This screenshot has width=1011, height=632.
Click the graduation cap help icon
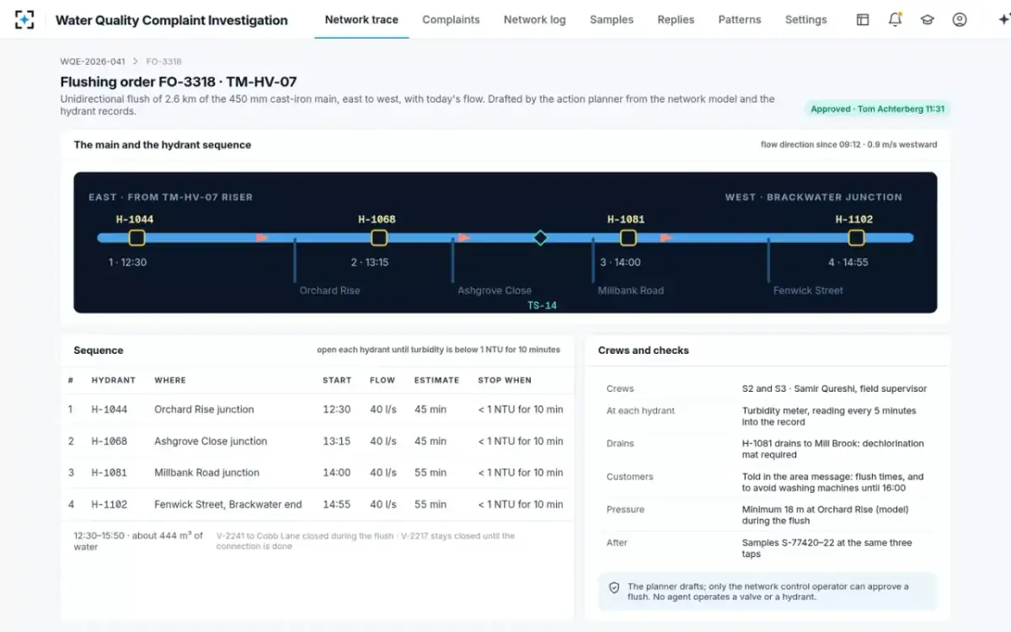click(x=928, y=19)
